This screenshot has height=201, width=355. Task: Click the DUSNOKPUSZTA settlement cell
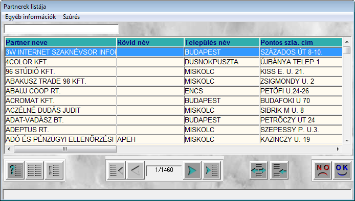click(x=222, y=62)
